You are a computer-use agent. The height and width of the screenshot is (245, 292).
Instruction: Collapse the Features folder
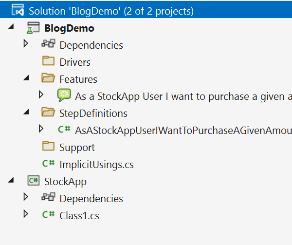coord(26,79)
